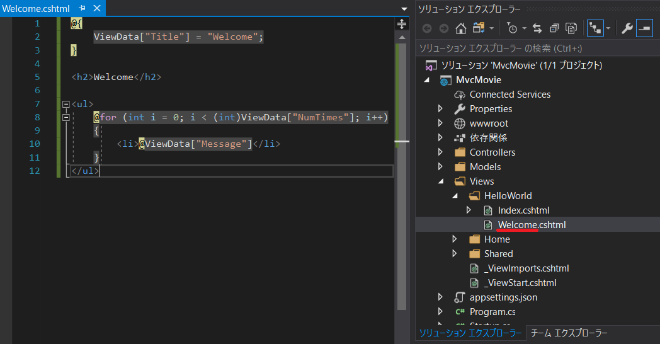The width and height of the screenshot is (660, 344).
Task: Toggle the file nesting hierarchy icon
Action: pos(595,28)
